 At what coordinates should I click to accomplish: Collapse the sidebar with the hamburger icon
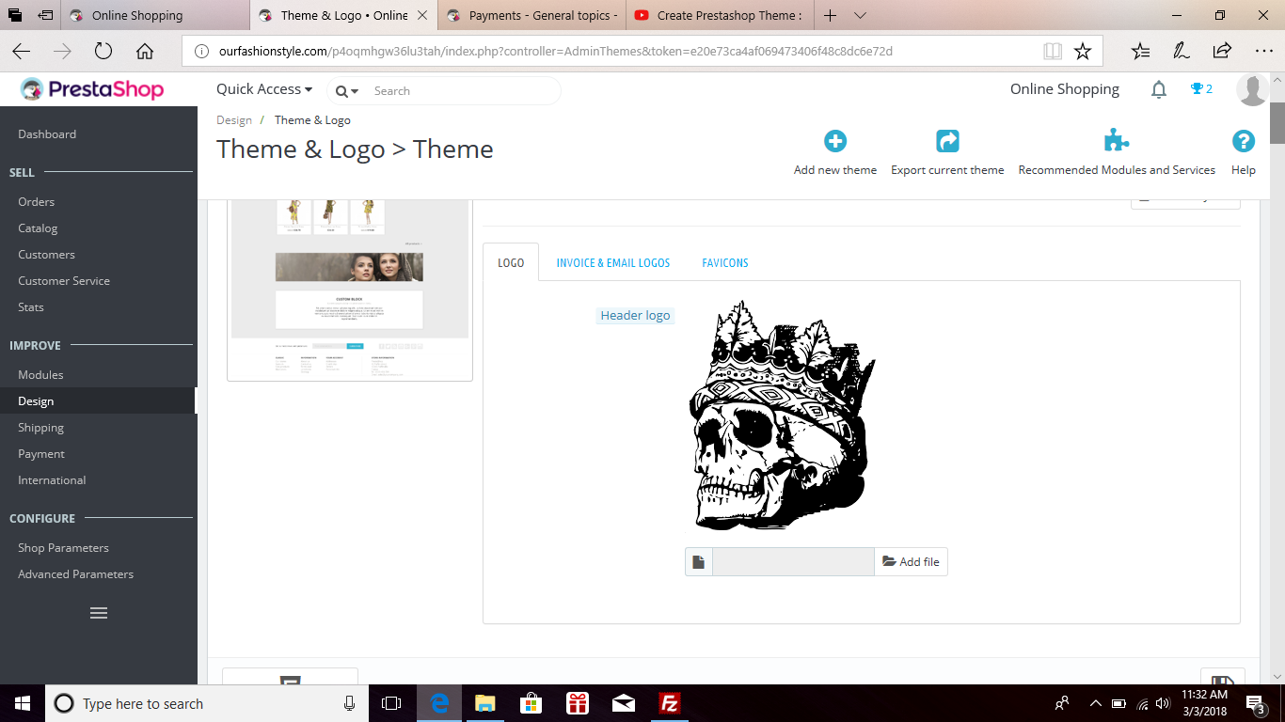99,613
